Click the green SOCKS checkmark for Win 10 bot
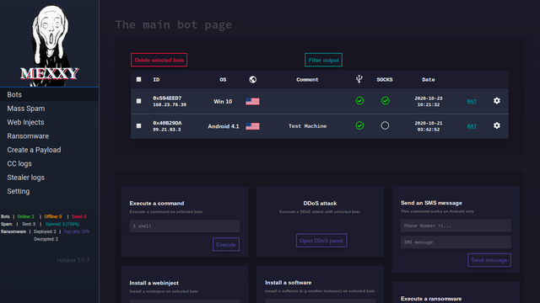This screenshot has width=540, height=303. coord(385,101)
